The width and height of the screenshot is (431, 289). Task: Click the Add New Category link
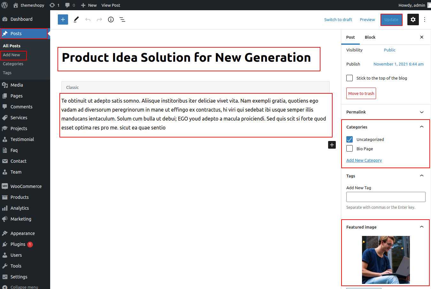364,160
